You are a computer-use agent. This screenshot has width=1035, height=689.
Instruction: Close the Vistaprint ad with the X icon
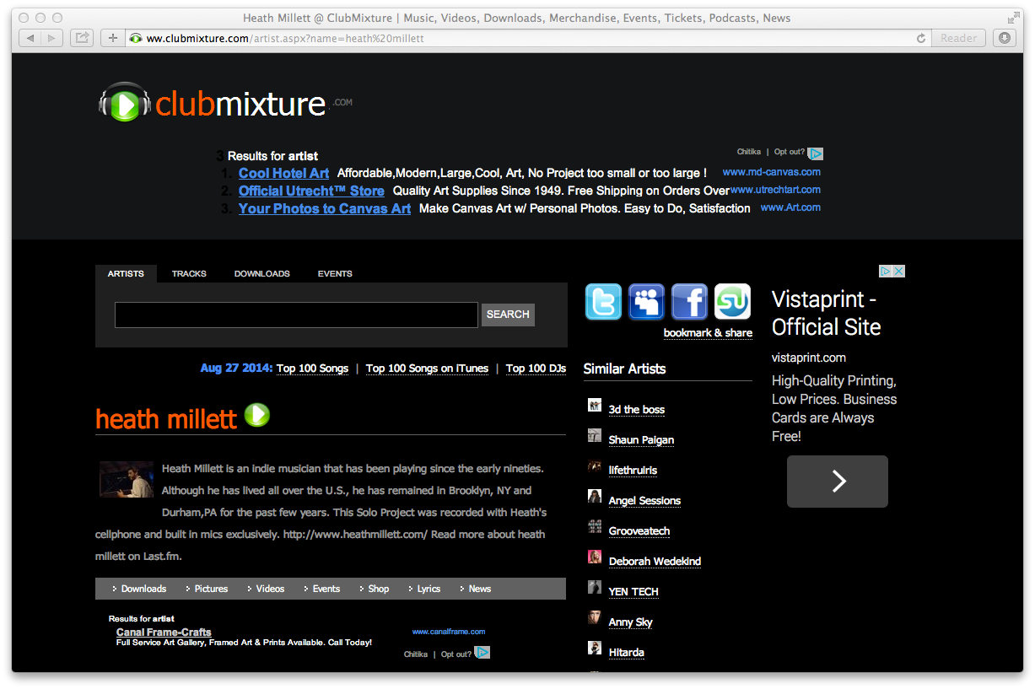coord(899,272)
